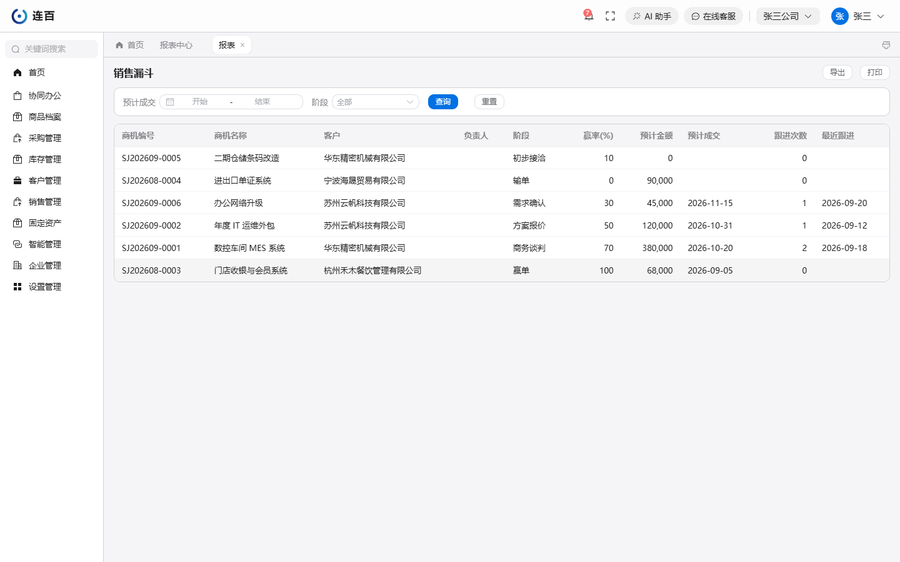Click the 赢率(%) column header
The image size is (900, 562).
pyautogui.click(x=598, y=136)
